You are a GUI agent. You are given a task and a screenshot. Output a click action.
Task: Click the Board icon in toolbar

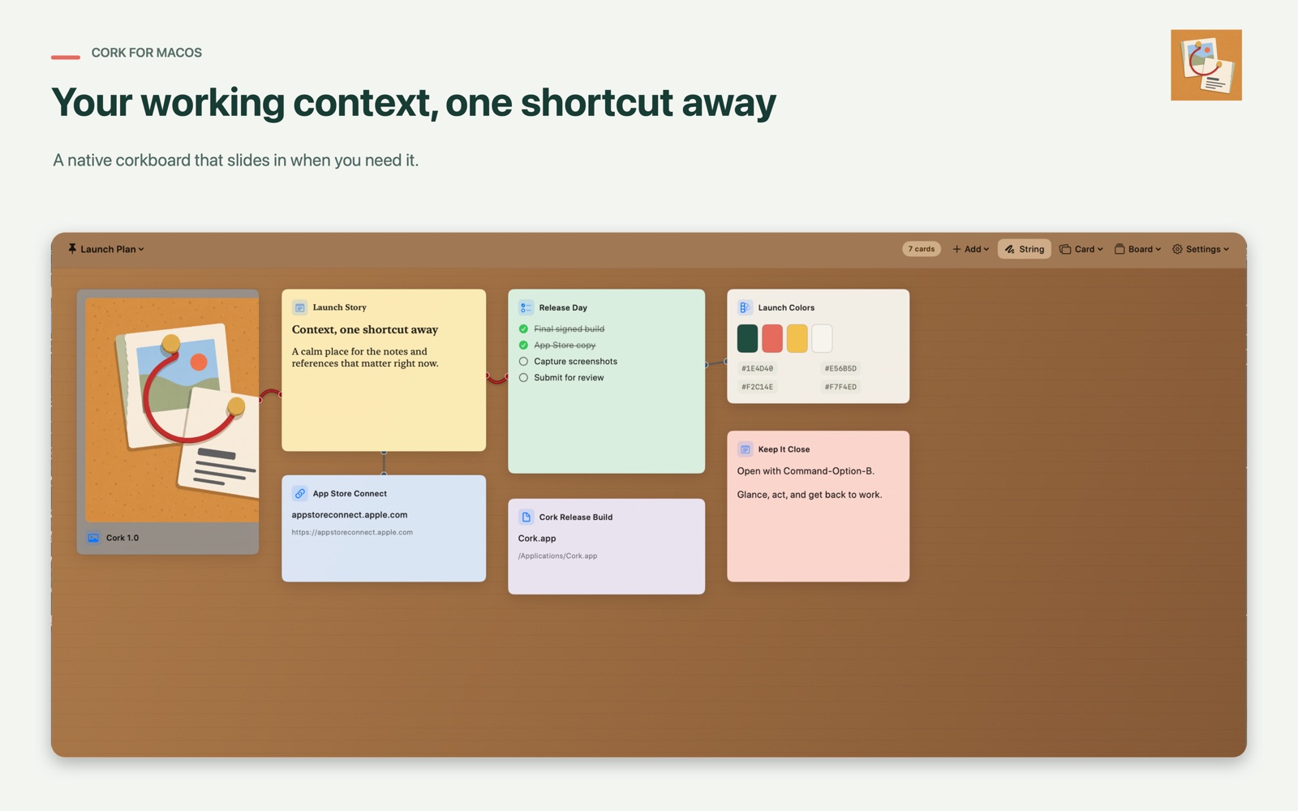click(x=1120, y=249)
